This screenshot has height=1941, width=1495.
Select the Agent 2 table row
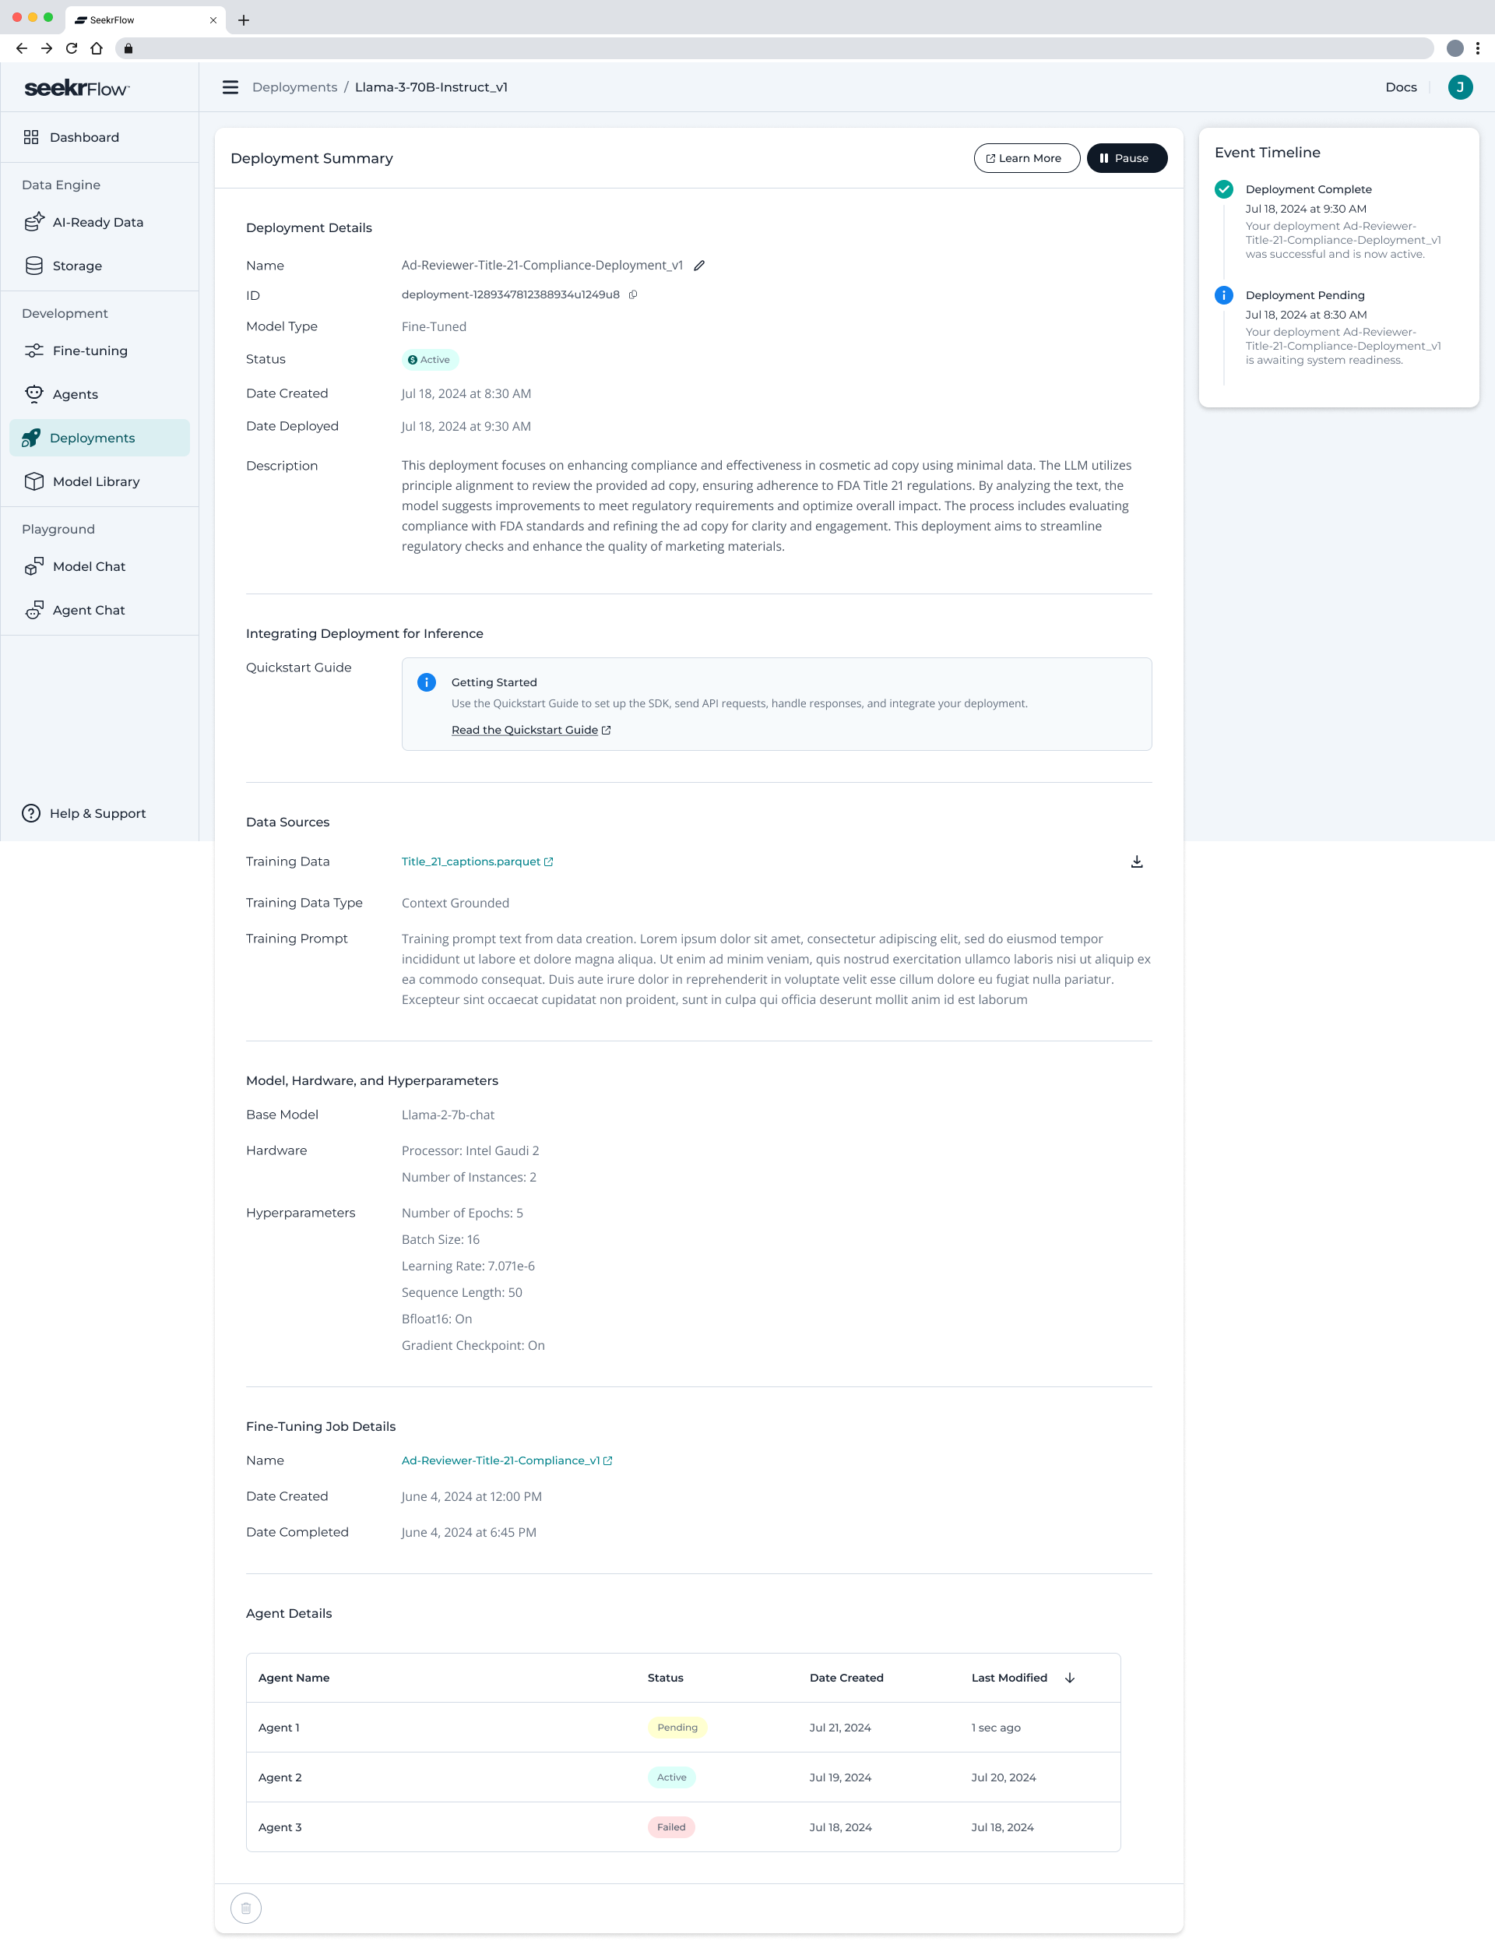[x=683, y=1777]
